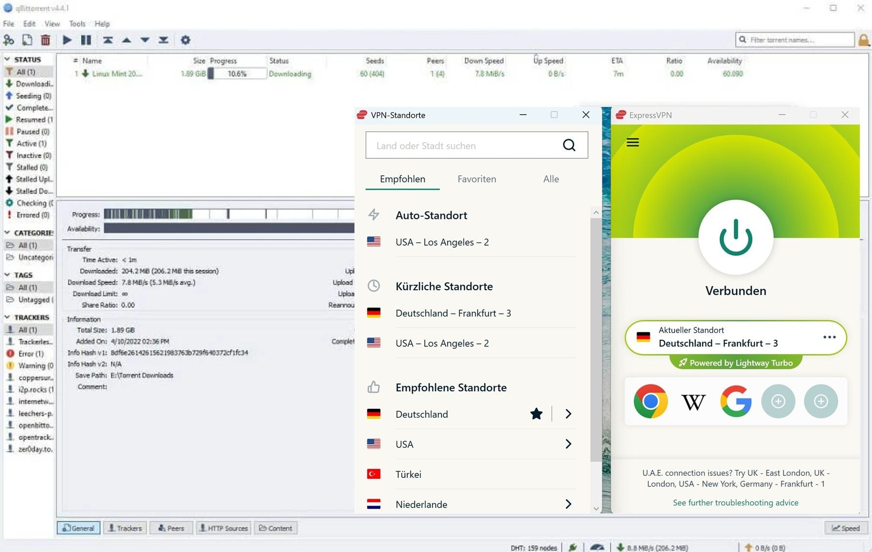Resume torrents with the play icon
Viewport: 872px width, 552px height.
[67, 40]
